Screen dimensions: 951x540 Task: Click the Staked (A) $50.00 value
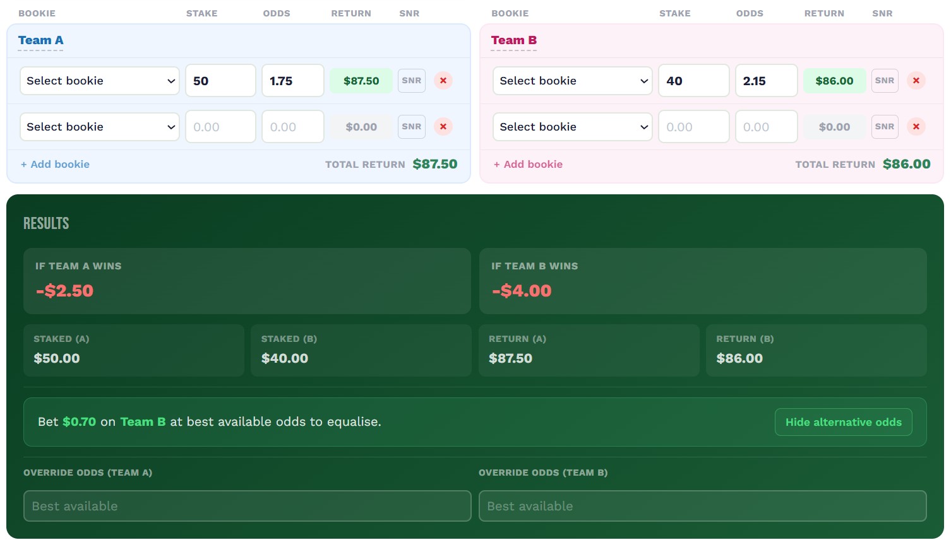click(x=57, y=358)
